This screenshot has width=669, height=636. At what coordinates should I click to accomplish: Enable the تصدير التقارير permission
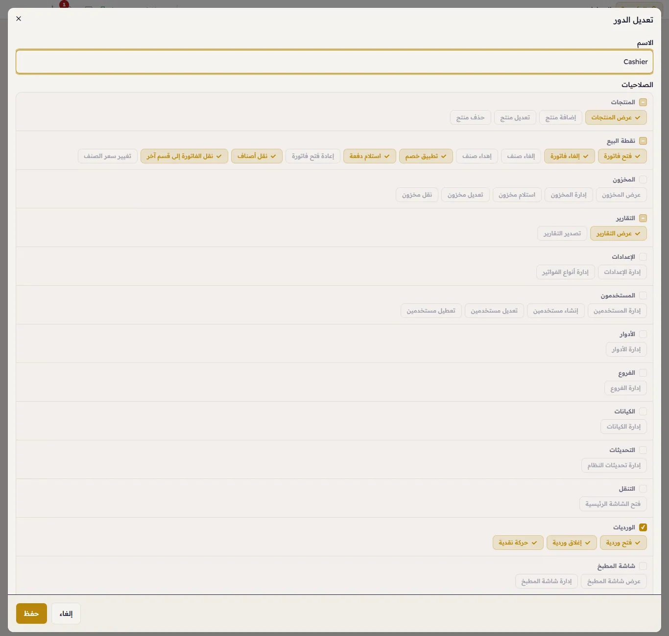[562, 233]
